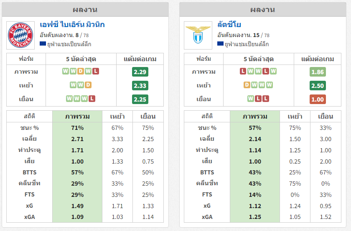Select the เหย้า column header in Bayern stats
Image resolution: width=351 pixels, height=231 pixels.
(117, 117)
